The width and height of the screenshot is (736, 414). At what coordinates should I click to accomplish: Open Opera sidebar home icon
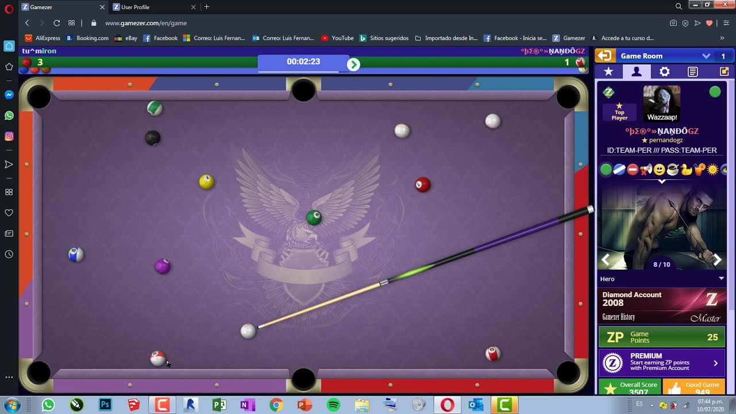pos(9,46)
